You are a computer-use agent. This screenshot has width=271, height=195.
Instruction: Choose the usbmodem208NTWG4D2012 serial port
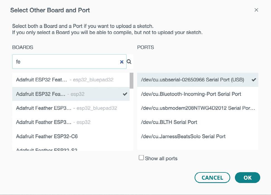(198, 108)
